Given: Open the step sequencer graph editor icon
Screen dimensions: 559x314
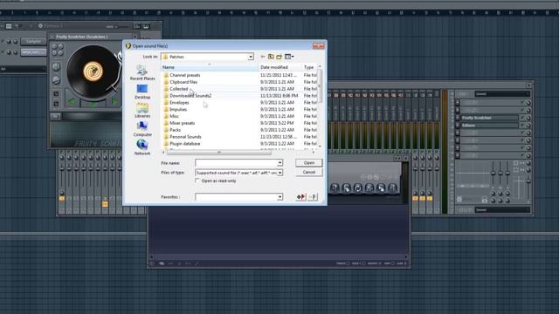Looking at the screenshot, I should click(x=137, y=26).
